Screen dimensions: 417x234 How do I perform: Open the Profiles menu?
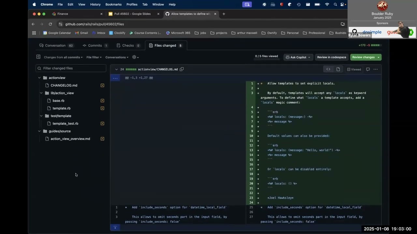132,5
